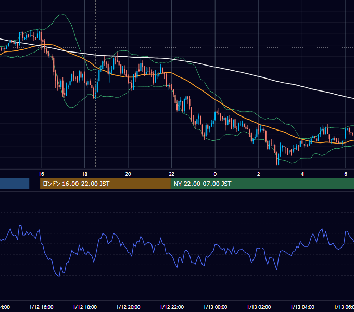This screenshot has width=354, height=312.
Task: Click the 20 hour label on the chart axis
Action: (x=128, y=174)
